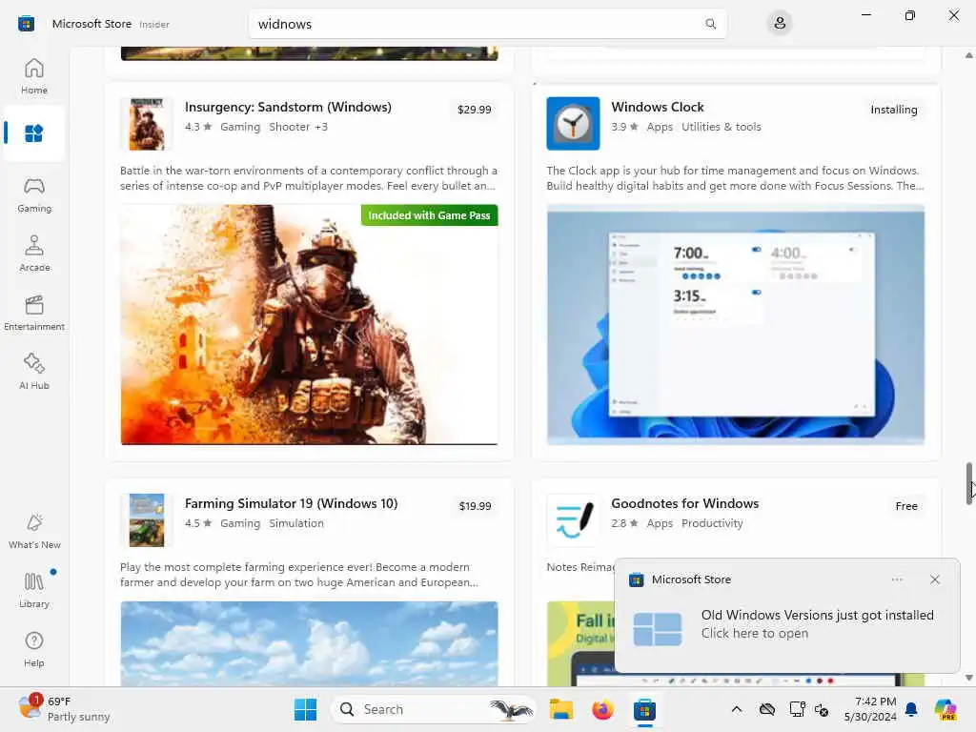Open the Library section

click(x=34, y=590)
